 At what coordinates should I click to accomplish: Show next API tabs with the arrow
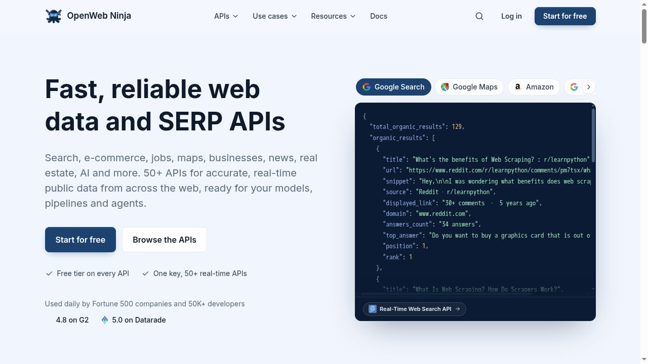pos(588,87)
